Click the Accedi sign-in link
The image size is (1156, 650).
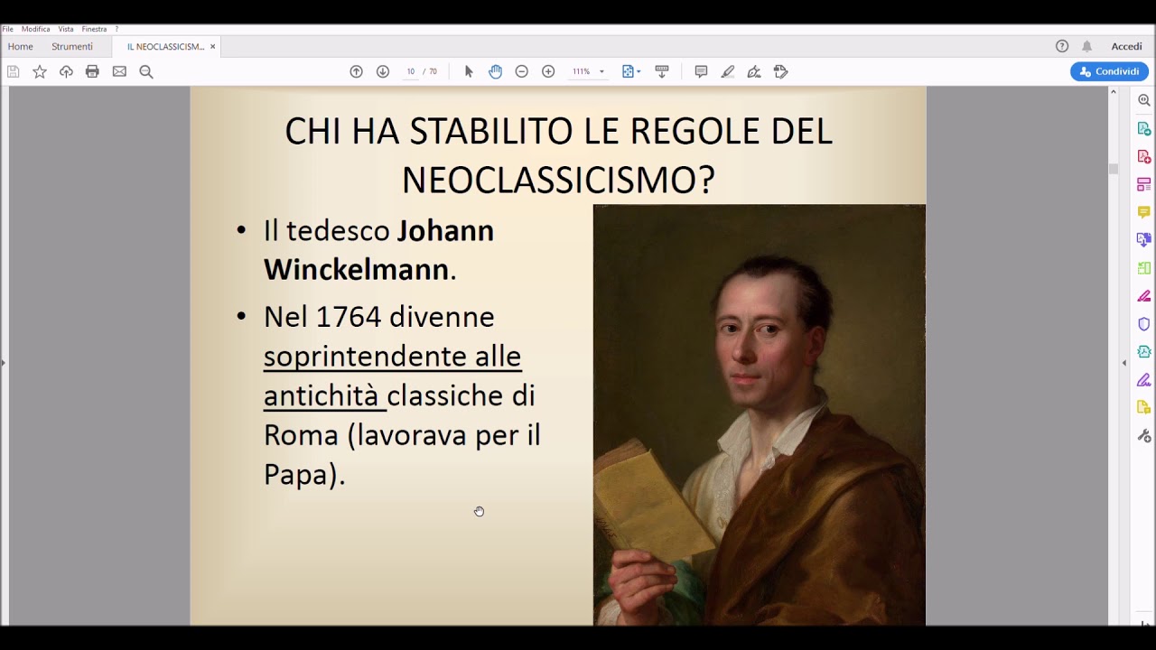pyautogui.click(x=1126, y=46)
